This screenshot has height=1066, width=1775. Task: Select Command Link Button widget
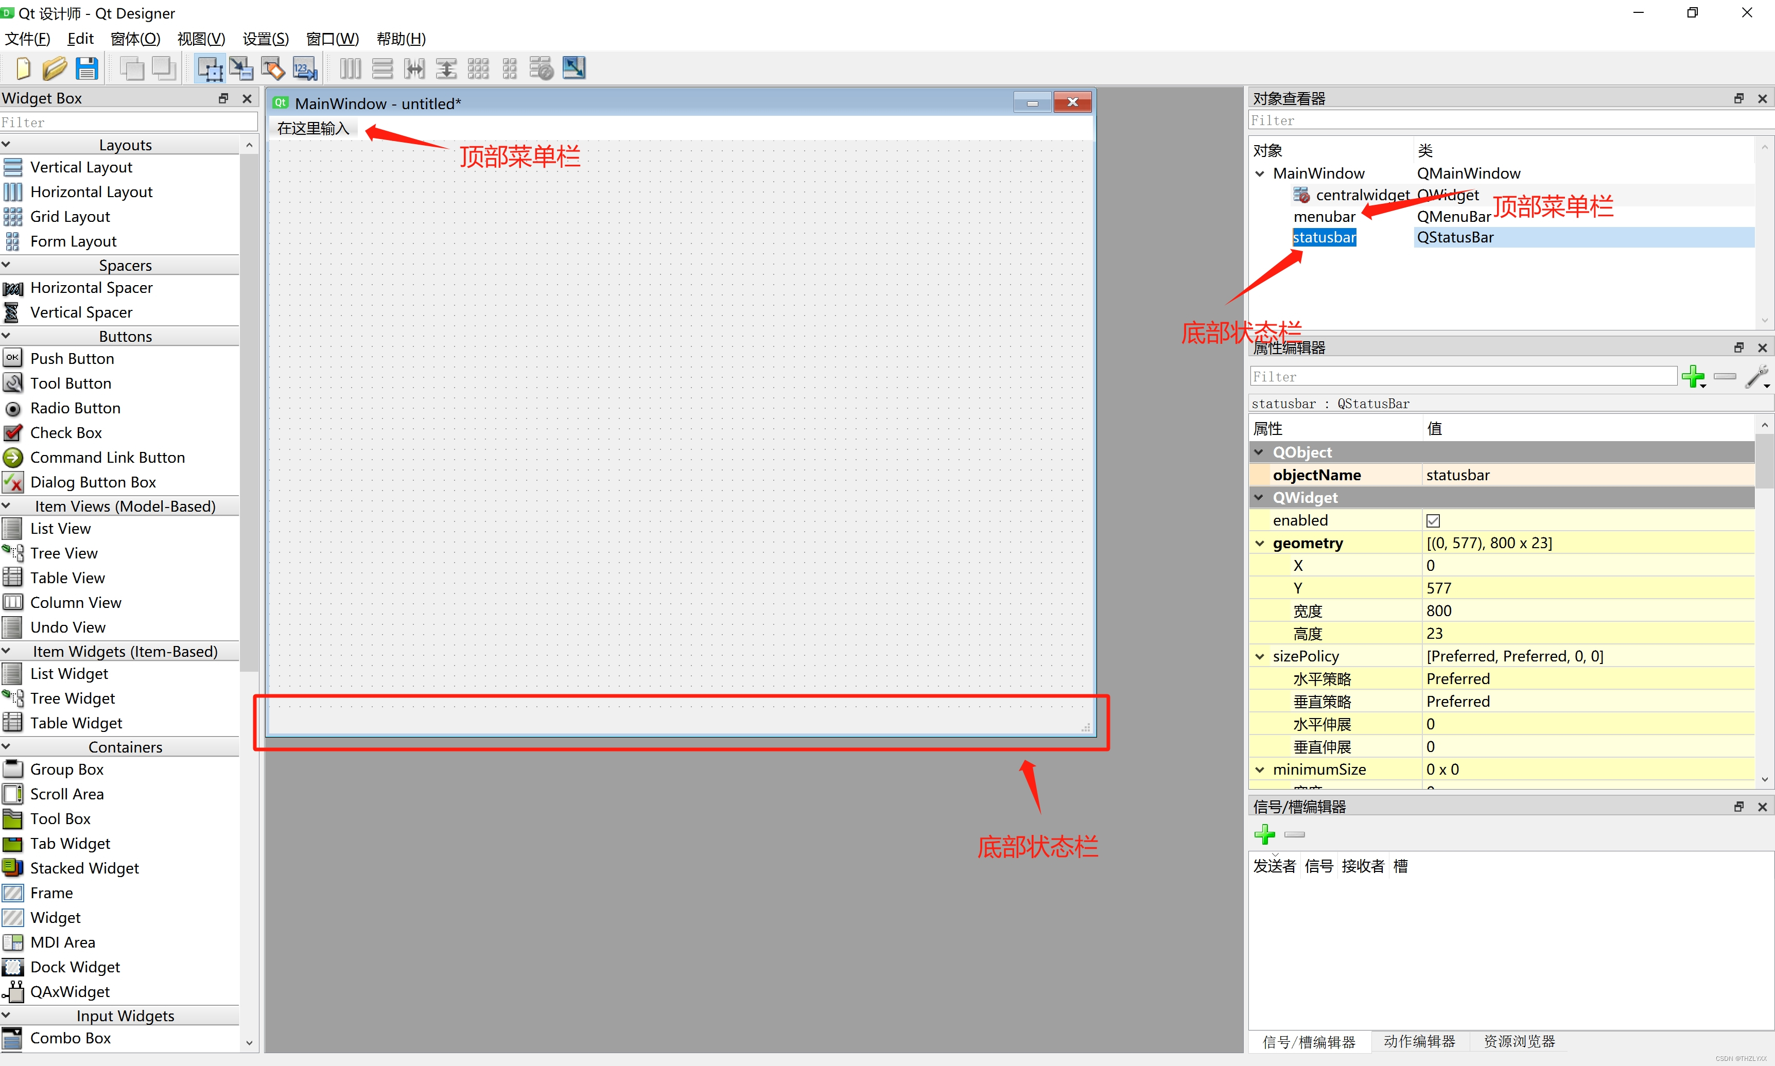pos(107,457)
